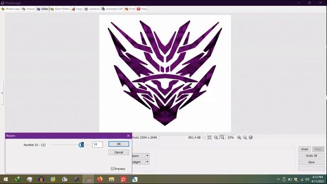Confirm the Illusion dialog with OK
The width and height of the screenshot is (327, 184).
click(119, 144)
